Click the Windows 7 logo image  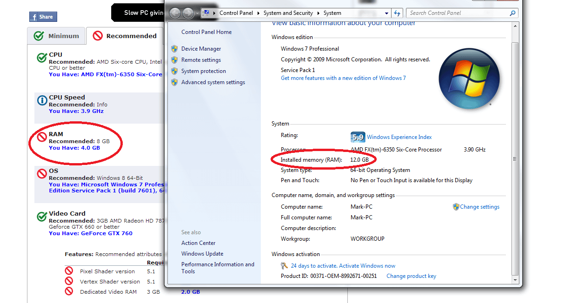pos(469,78)
